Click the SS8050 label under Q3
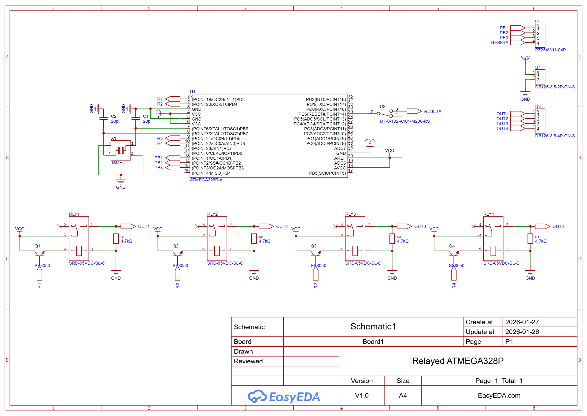 [x=318, y=266]
